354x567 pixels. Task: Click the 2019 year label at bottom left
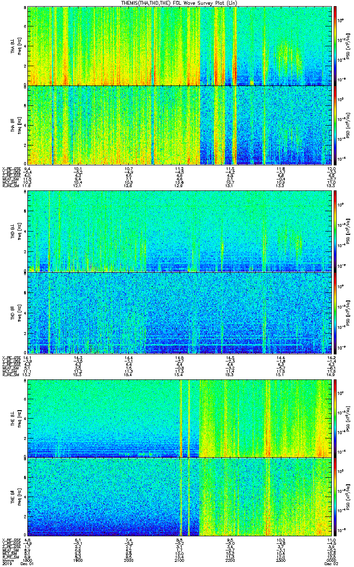7,564
